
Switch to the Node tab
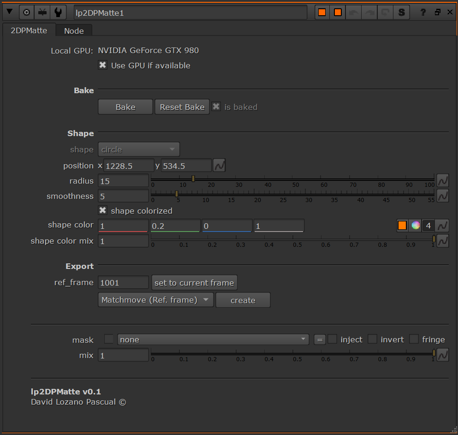coord(74,31)
